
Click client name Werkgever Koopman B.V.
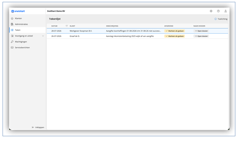(81, 31)
